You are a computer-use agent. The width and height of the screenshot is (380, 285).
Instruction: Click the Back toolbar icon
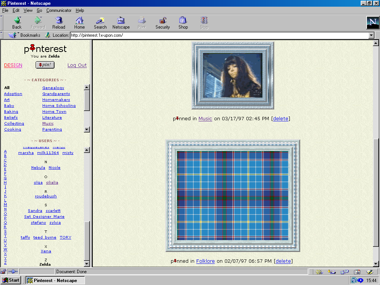pyautogui.click(x=17, y=22)
